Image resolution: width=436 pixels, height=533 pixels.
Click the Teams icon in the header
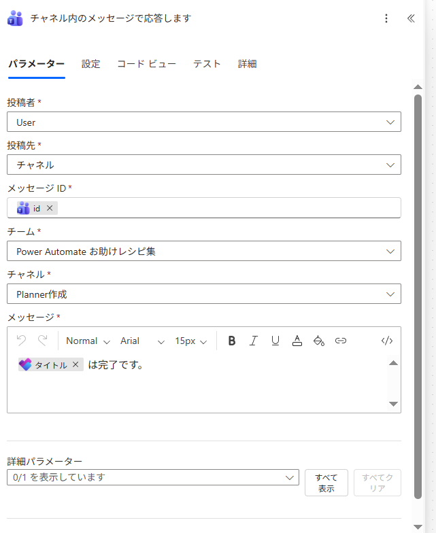[15, 18]
